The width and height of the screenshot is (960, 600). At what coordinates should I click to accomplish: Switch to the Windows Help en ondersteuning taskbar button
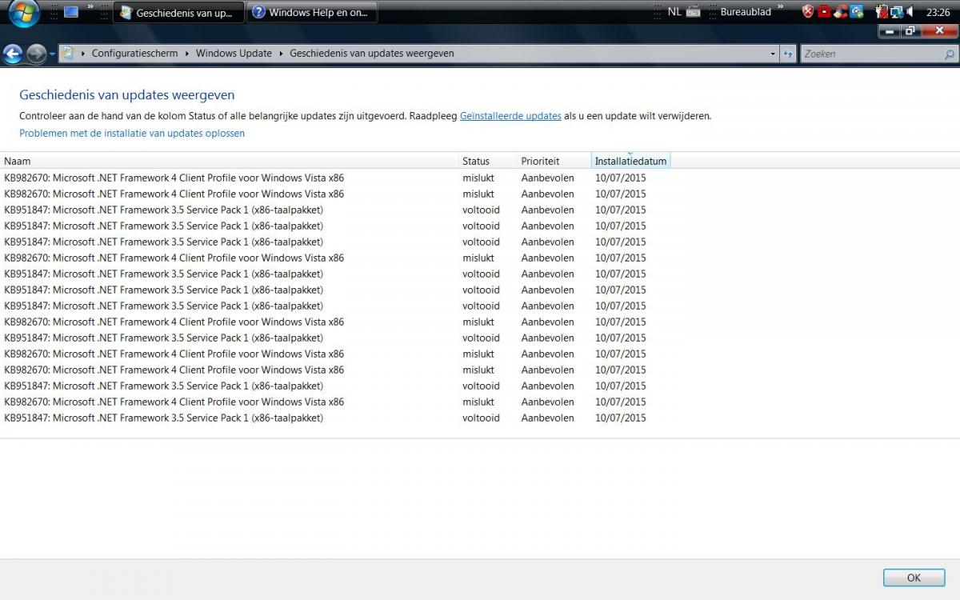311,13
